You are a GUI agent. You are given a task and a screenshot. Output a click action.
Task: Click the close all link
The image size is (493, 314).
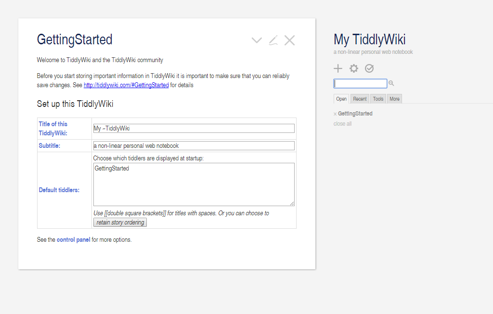click(342, 124)
